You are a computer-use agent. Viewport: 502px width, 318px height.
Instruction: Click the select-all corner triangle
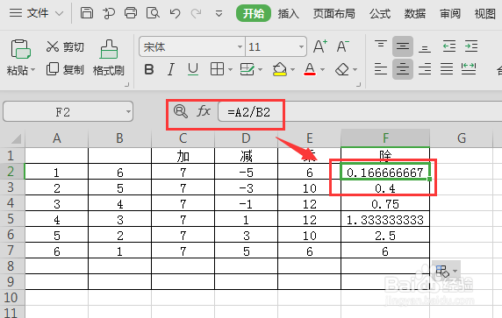click(16, 138)
